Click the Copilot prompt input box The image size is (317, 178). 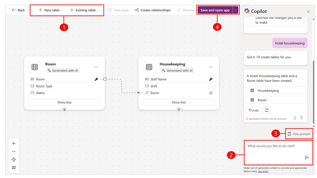tap(278, 153)
